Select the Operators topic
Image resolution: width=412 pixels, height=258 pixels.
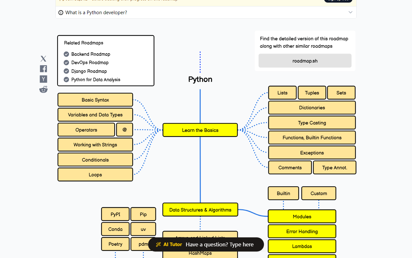coord(86,130)
